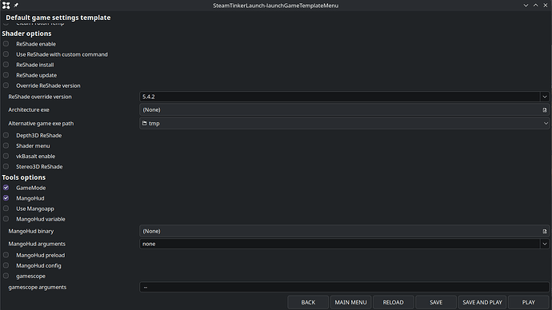Open file browser icon for MangoHud binary
The height and width of the screenshot is (310, 552).
545,231
